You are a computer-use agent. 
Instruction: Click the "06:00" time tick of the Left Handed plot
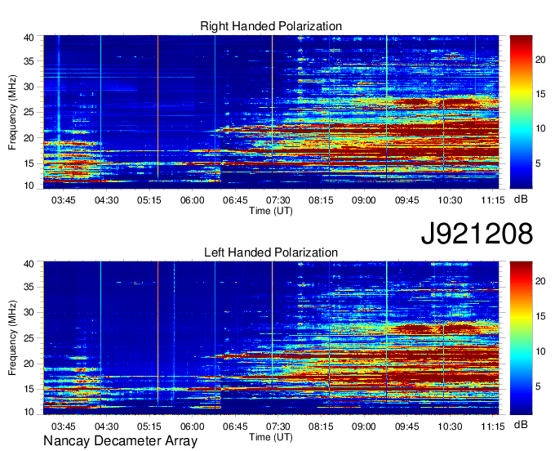tap(192, 426)
